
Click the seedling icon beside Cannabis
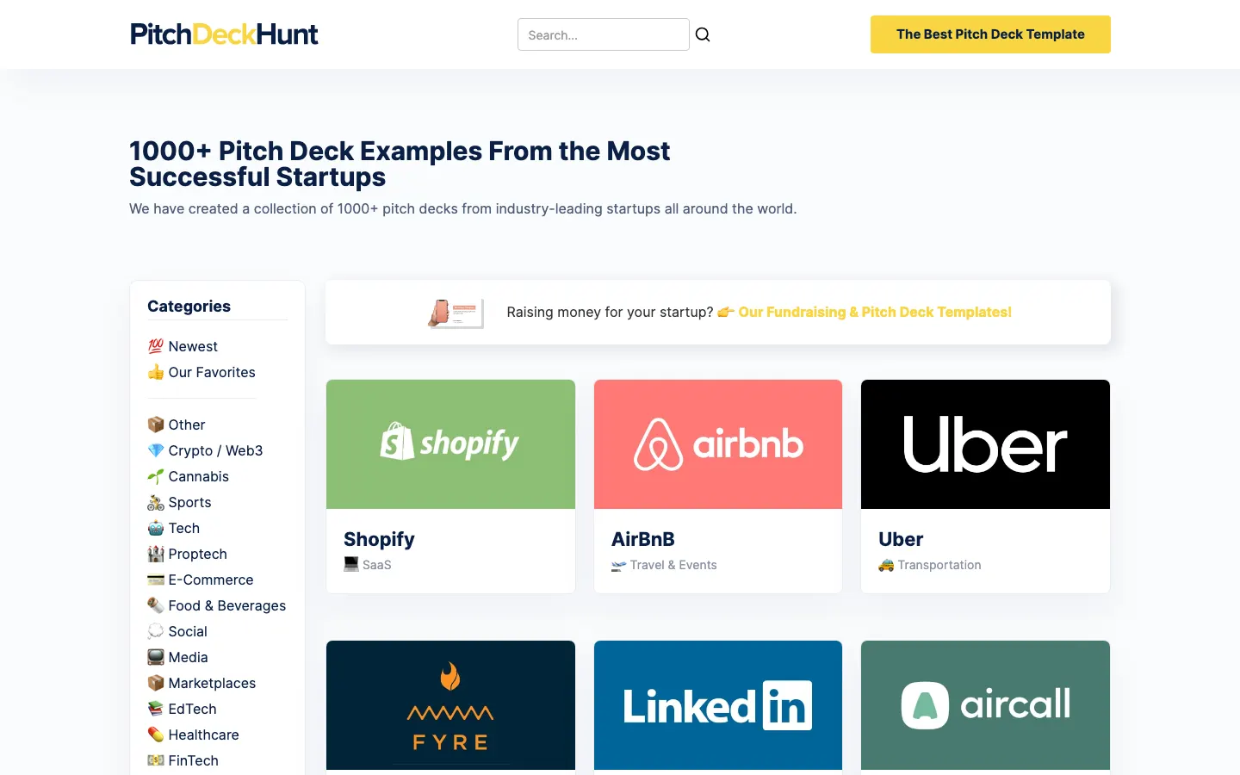click(x=155, y=476)
